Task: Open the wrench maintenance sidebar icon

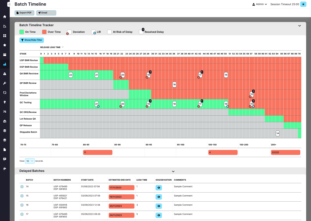Action: [5, 83]
